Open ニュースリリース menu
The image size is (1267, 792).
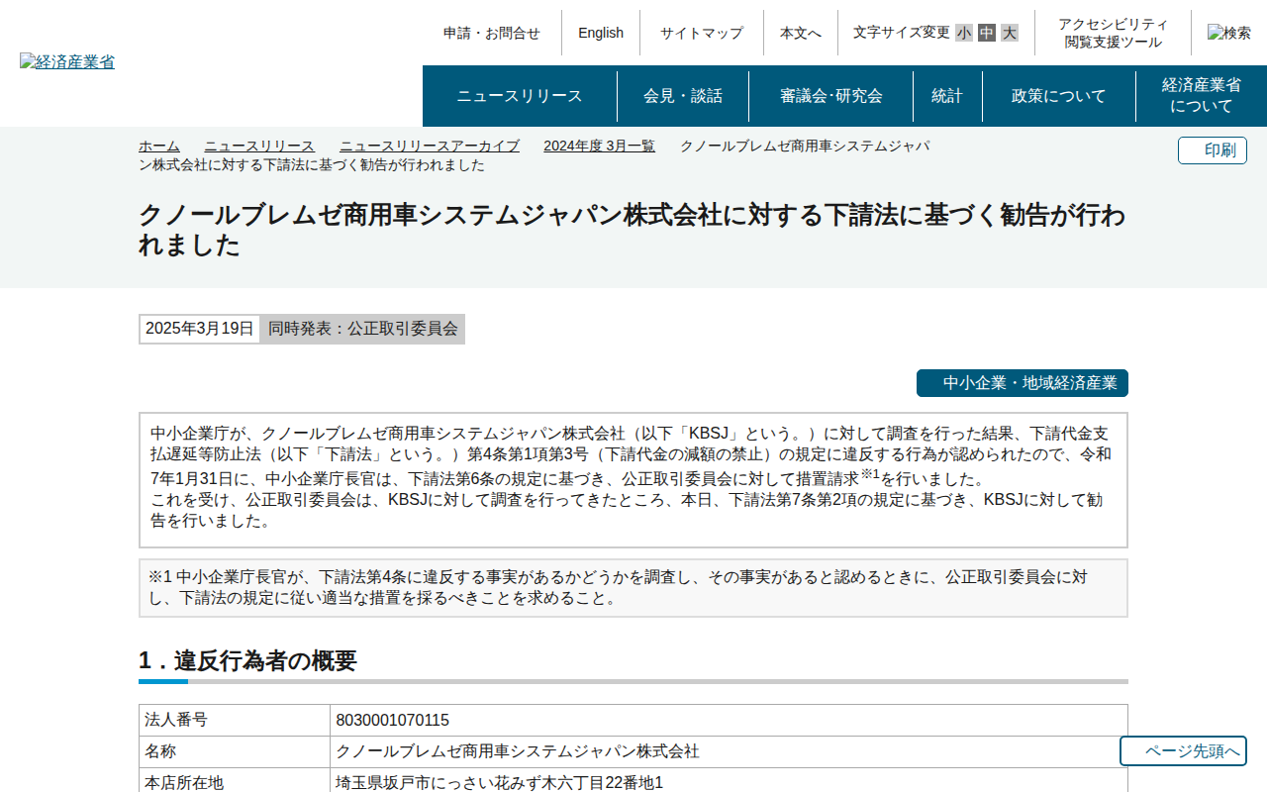(x=520, y=96)
